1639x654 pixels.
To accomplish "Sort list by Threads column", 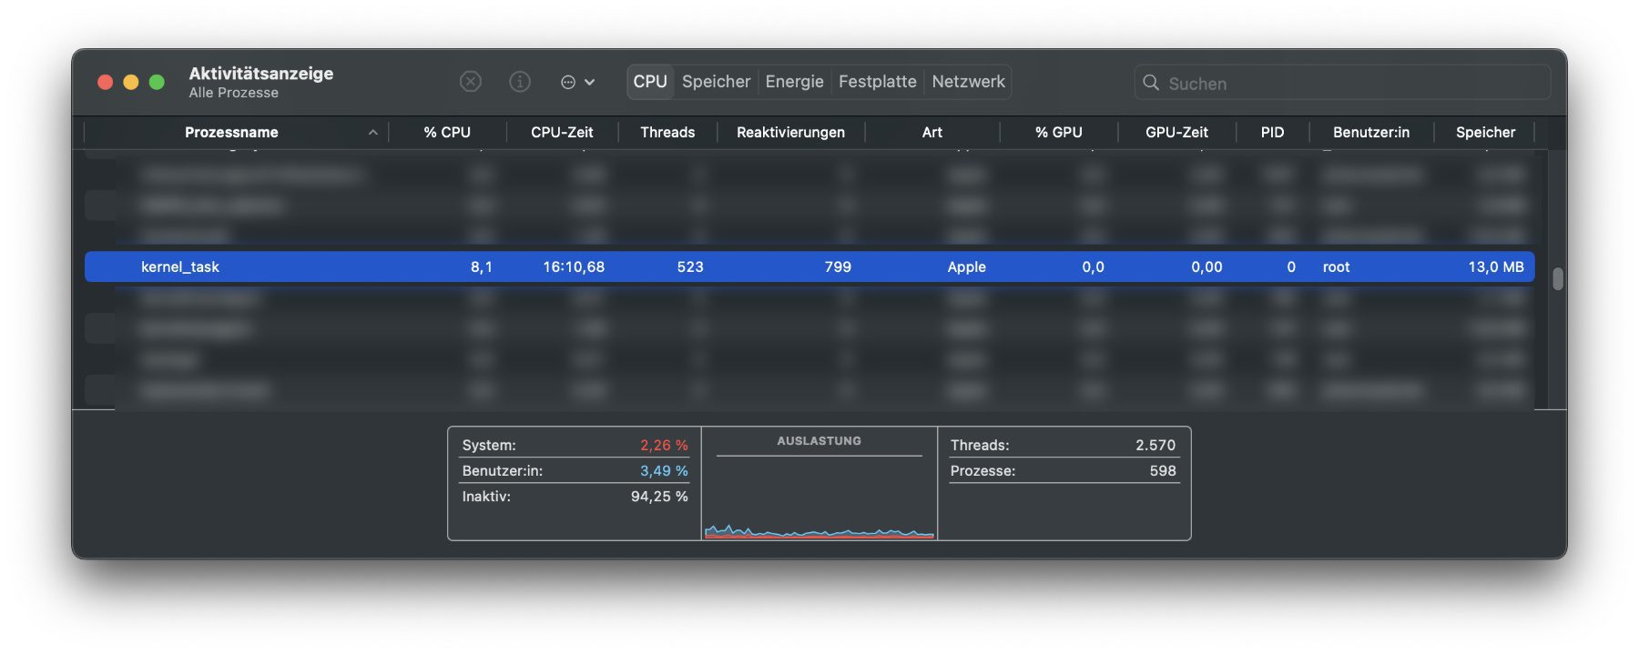I will click(x=667, y=133).
